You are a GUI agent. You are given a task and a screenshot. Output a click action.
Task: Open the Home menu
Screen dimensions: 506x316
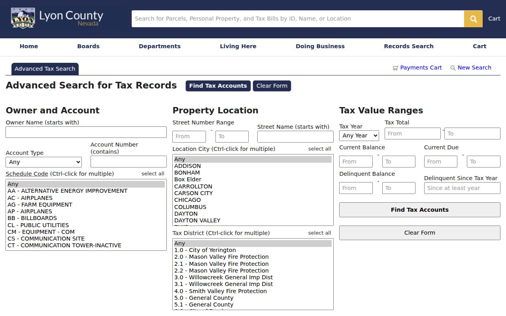(29, 46)
